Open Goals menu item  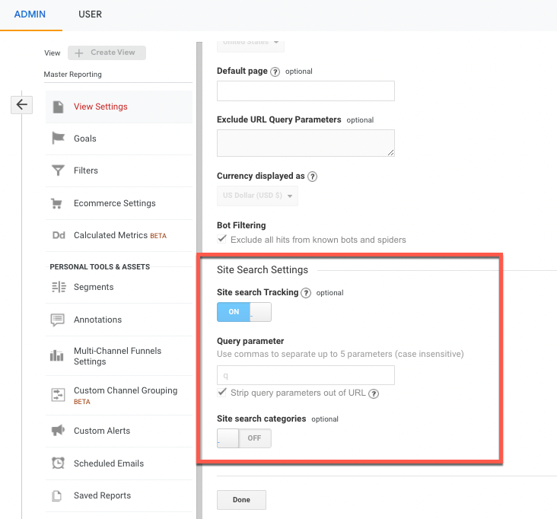[x=119, y=139]
